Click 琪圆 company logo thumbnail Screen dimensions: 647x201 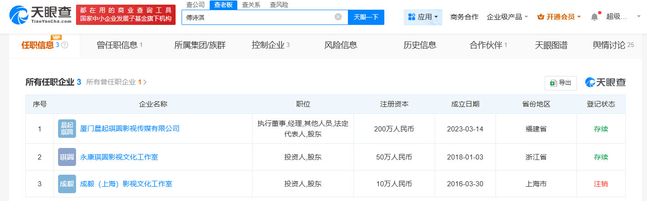(x=67, y=157)
